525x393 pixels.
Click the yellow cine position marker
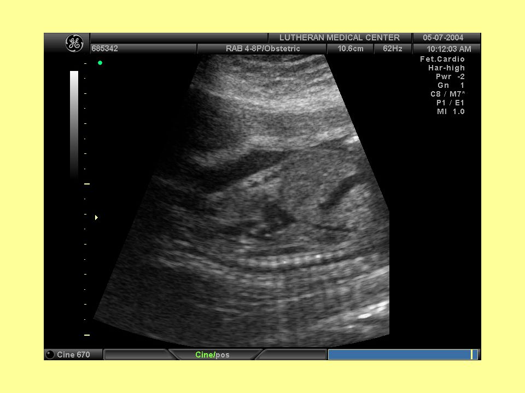coord(472,355)
